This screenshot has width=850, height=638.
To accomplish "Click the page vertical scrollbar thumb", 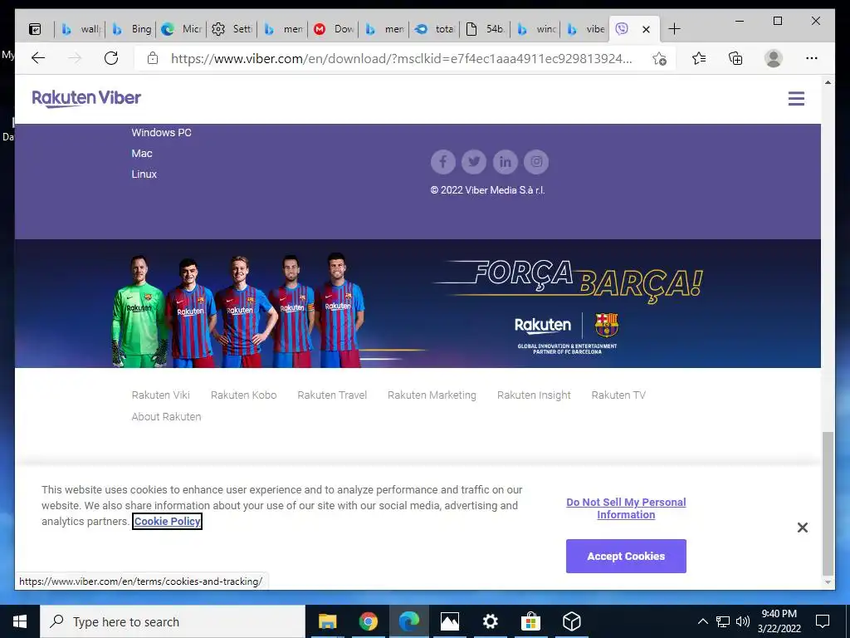I will (828, 503).
